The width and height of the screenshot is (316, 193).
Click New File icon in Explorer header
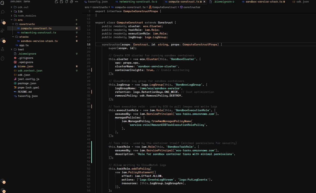56,2
